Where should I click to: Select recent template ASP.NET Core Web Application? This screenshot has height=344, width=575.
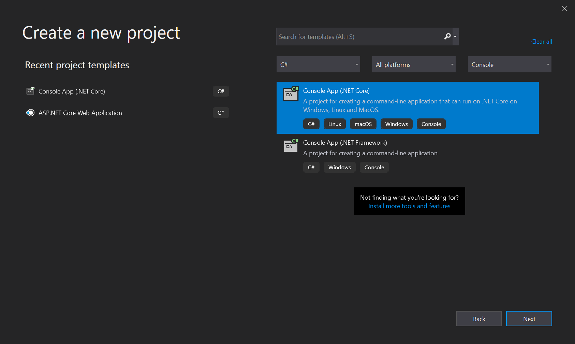(x=127, y=113)
